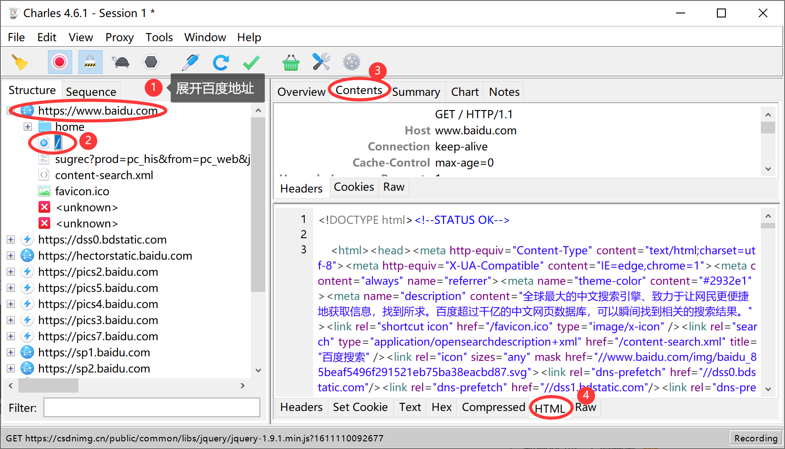Switch to Notes tab
The image size is (785, 449).
click(x=505, y=92)
